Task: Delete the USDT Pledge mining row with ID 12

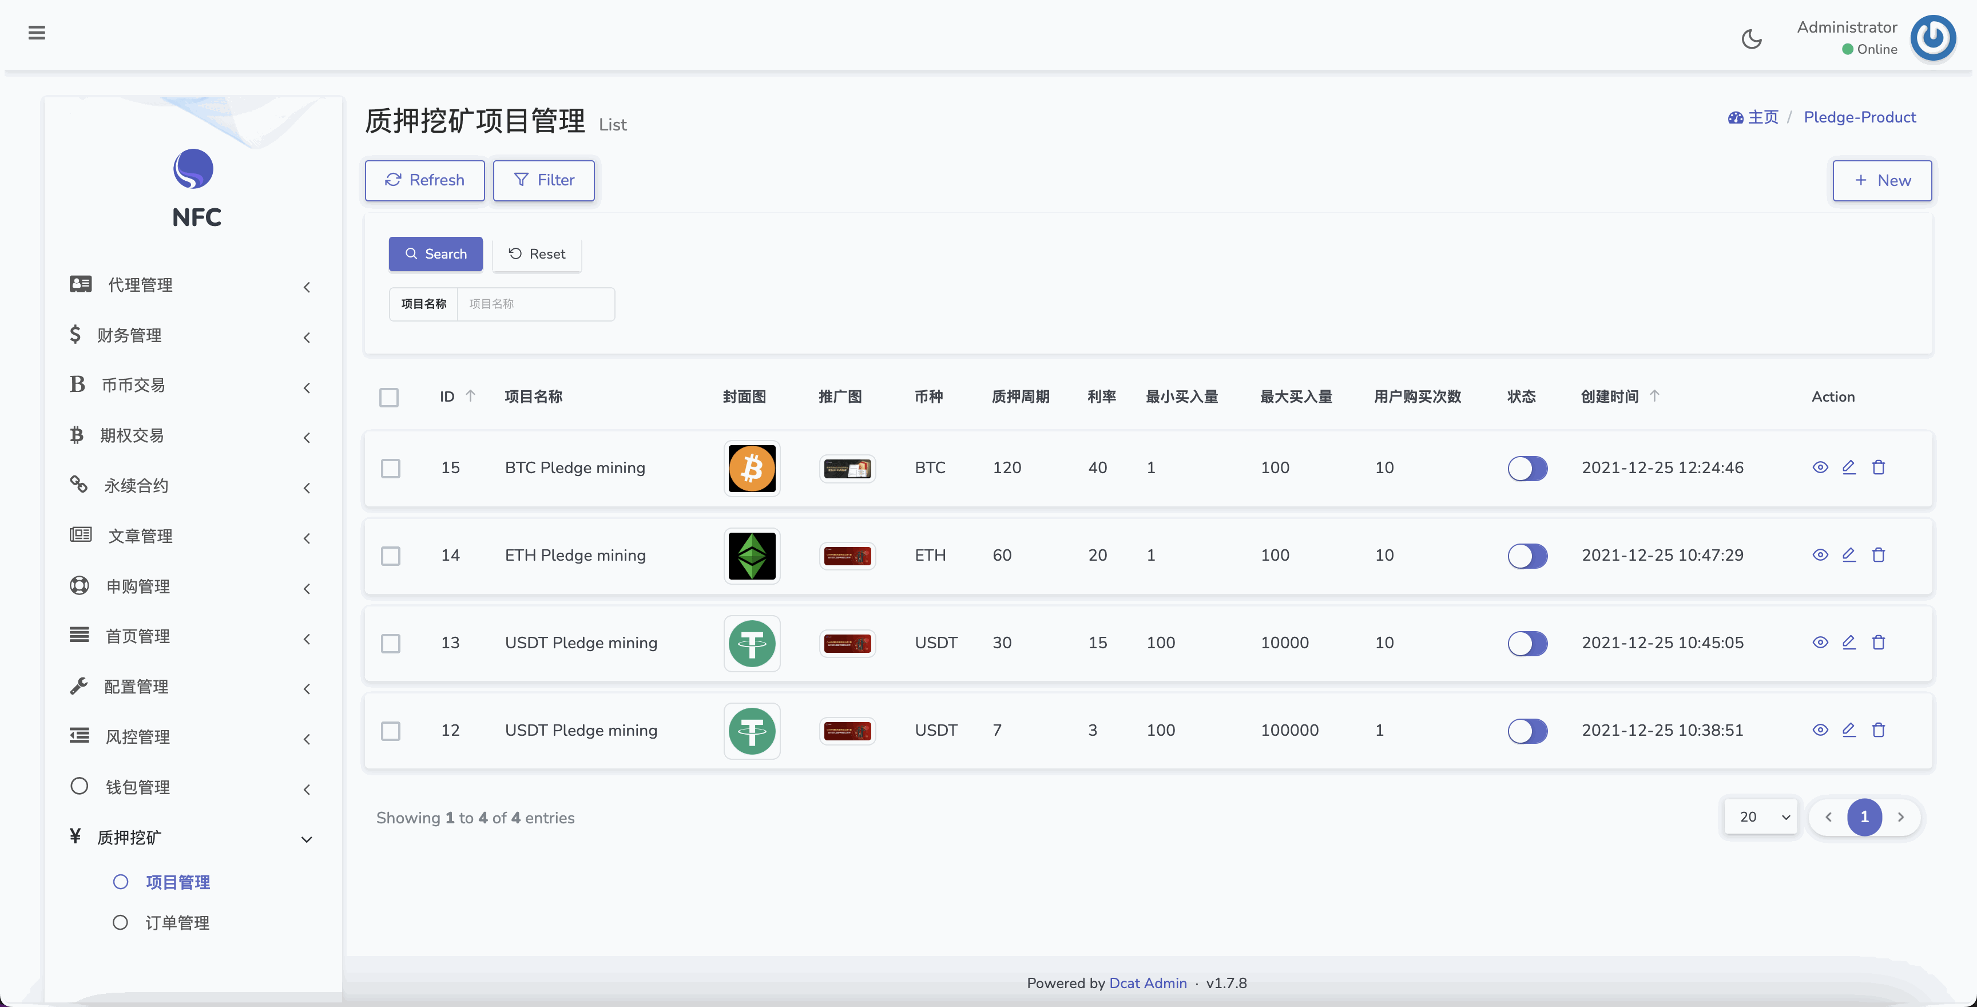Action: click(1879, 730)
